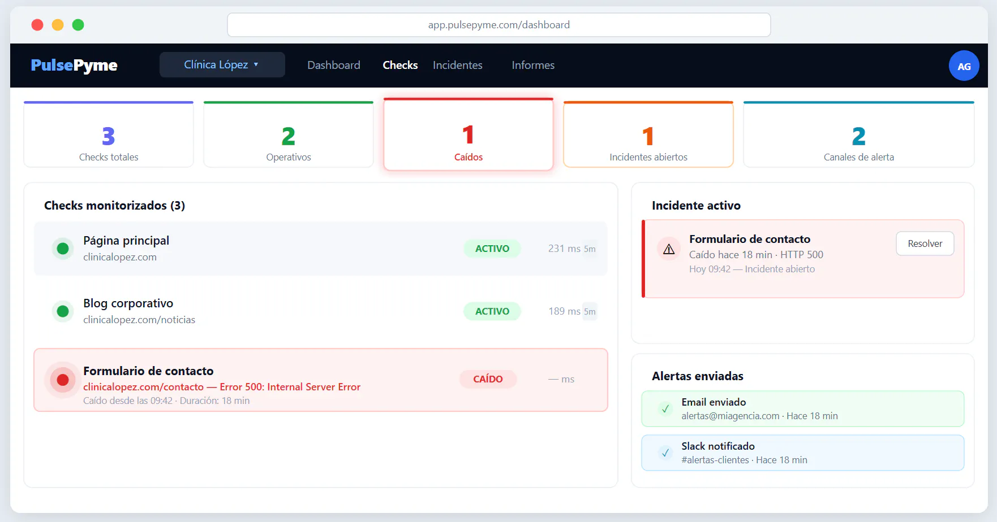
Task: Open the Página principal check row
Action: coord(321,249)
